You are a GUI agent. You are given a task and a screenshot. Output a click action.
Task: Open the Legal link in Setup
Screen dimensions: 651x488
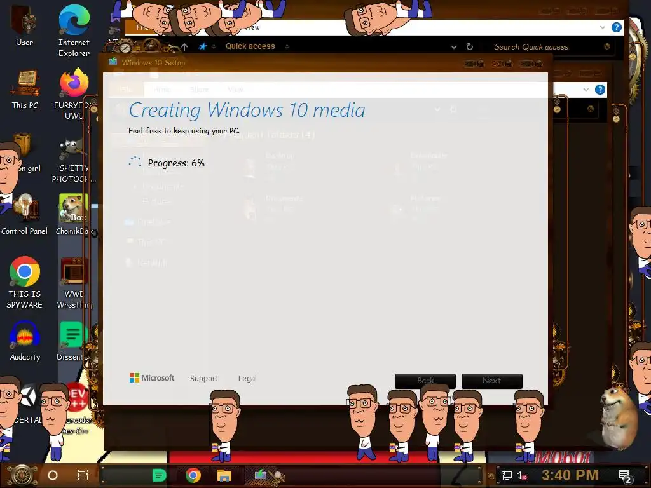click(247, 379)
